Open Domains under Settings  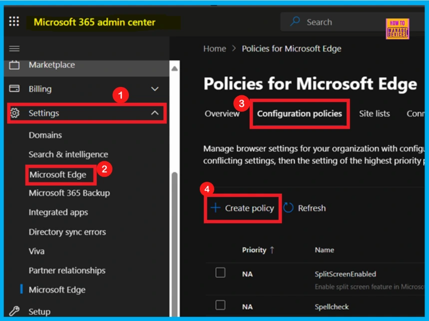click(x=45, y=135)
